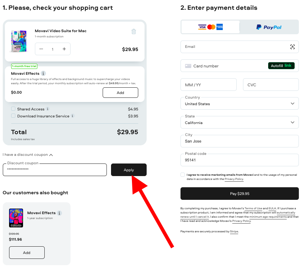Select the credit card payment tab
This screenshot has width=302, height=269.
point(211,27)
